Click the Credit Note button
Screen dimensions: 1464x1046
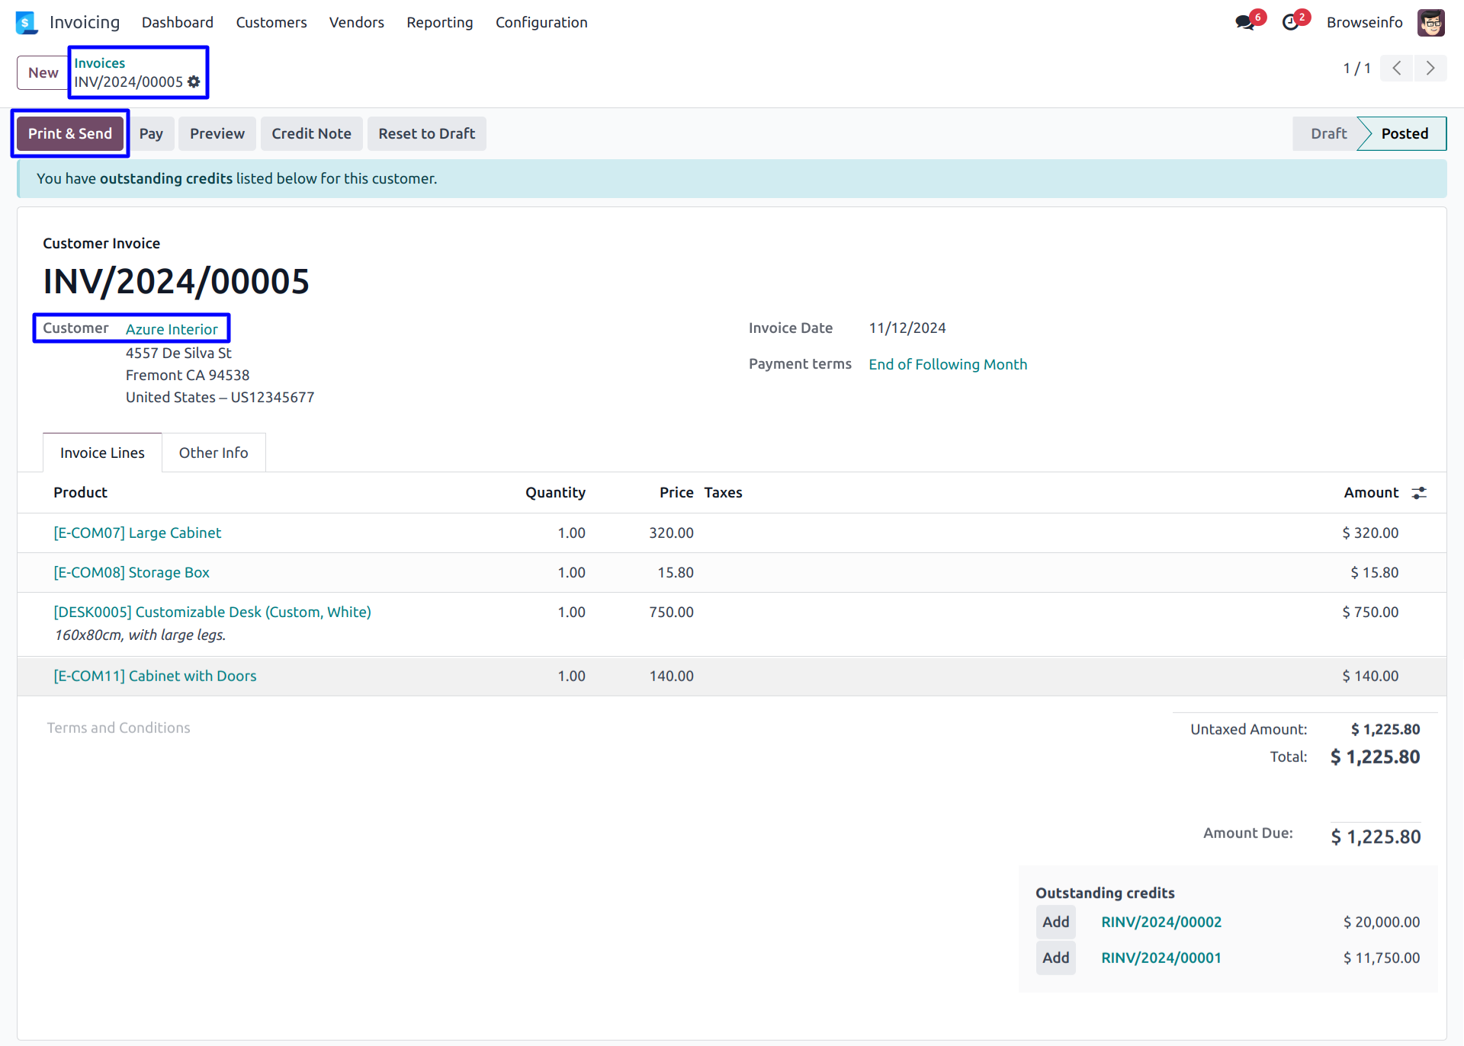(311, 134)
